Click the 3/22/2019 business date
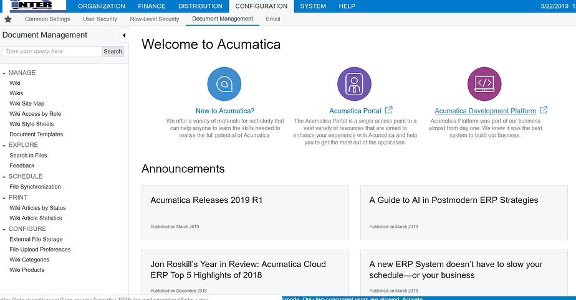This screenshot has width=576, height=300. click(554, 6)
